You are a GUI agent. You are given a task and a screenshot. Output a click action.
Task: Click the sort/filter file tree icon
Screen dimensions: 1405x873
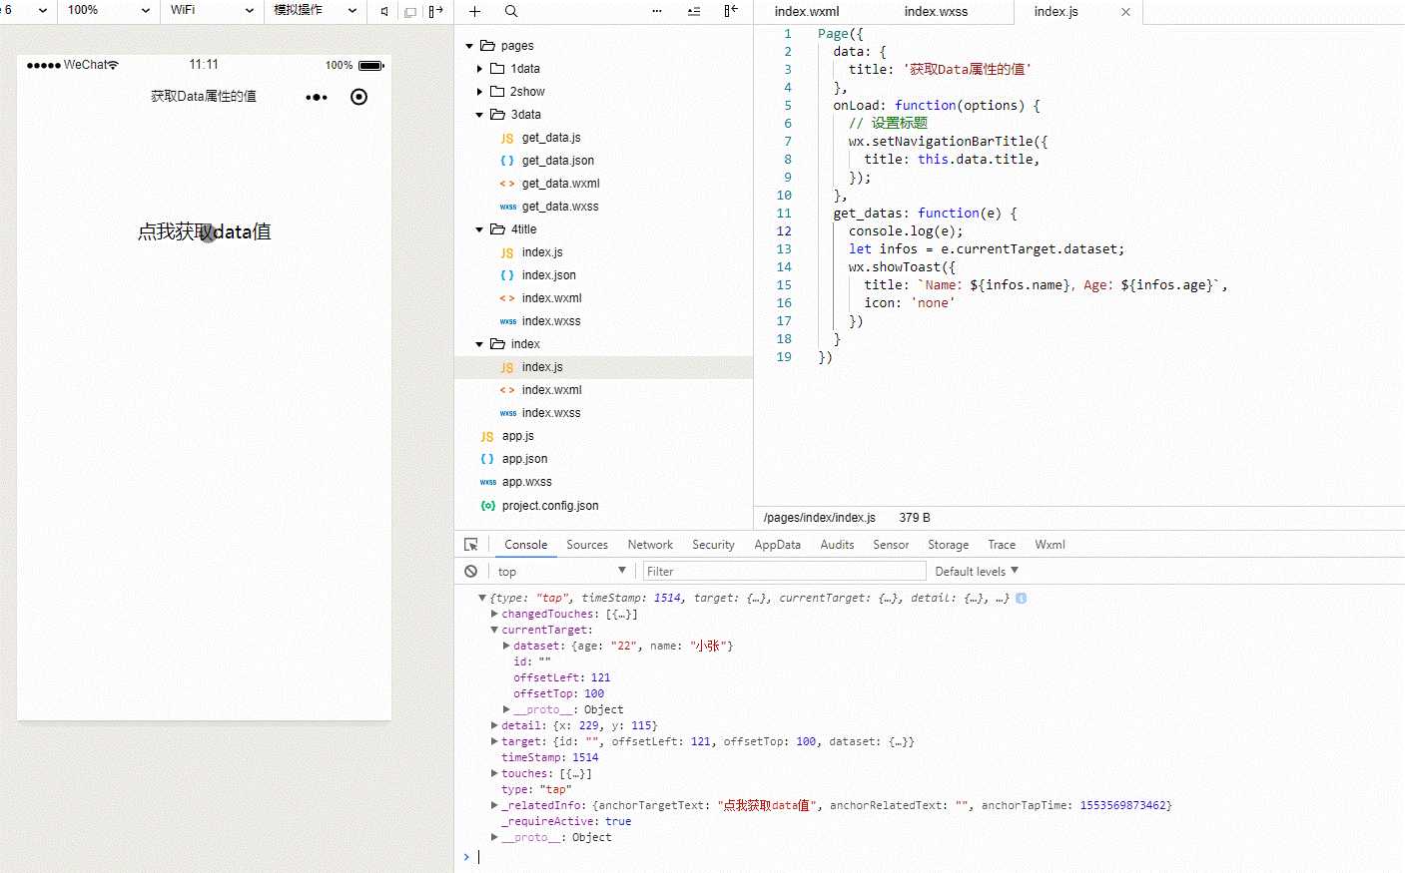coord(694,11)
